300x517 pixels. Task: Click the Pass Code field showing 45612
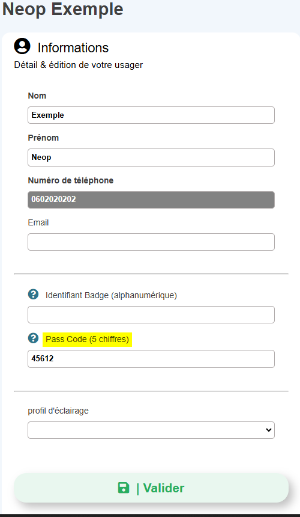pyautogui.click(x=151, y=359)
